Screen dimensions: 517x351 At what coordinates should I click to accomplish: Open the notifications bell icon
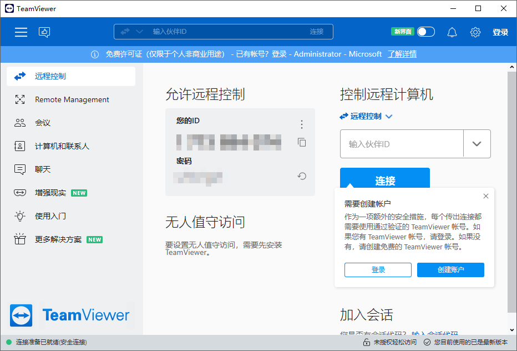pos(452,32)
